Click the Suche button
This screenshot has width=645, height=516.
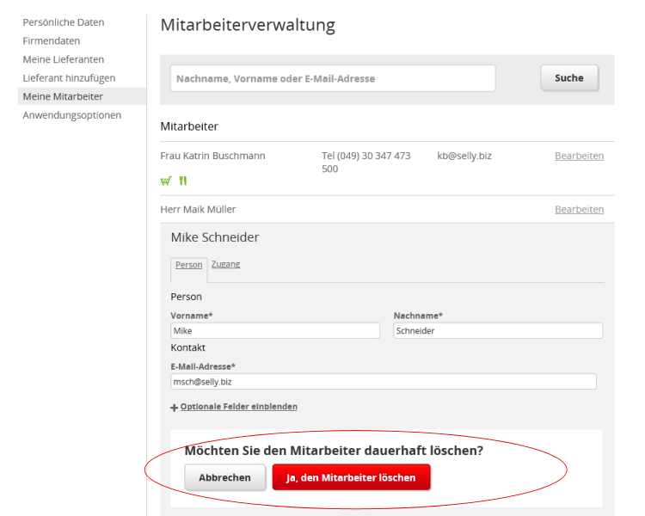coord(569,77)
